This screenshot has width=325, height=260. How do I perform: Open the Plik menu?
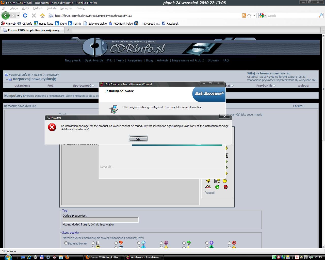click(4, 8)
